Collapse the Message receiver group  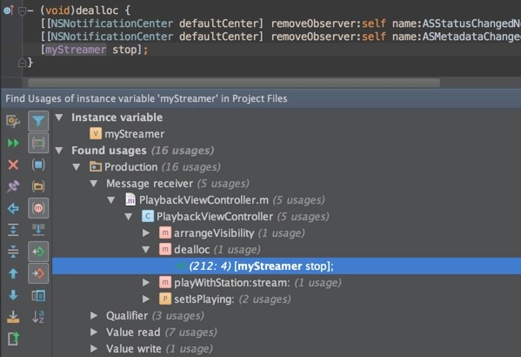94,184
